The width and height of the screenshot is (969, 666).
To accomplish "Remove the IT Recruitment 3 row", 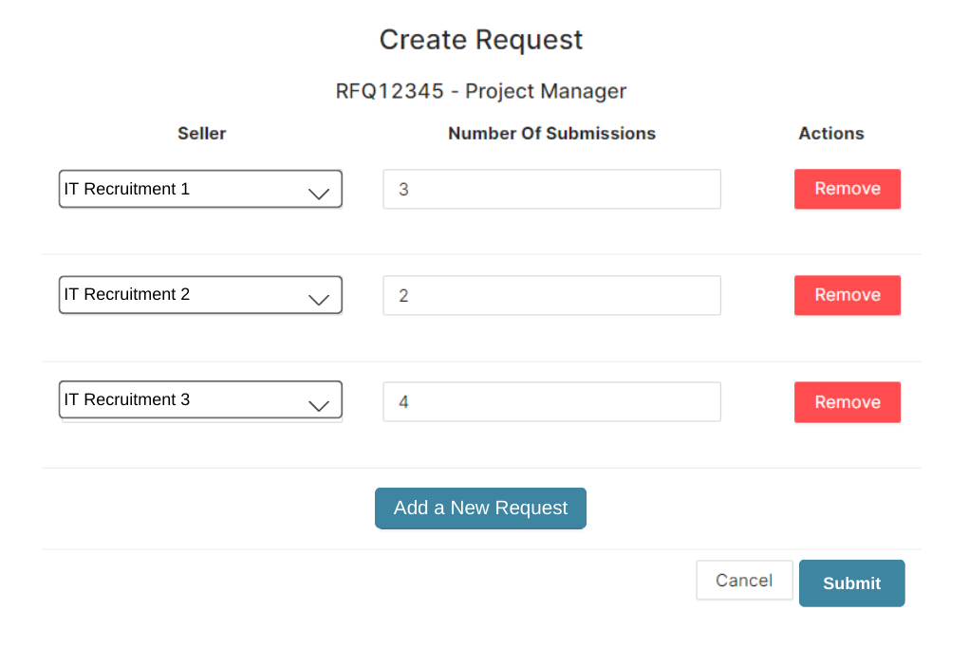I will pos(848,402).
